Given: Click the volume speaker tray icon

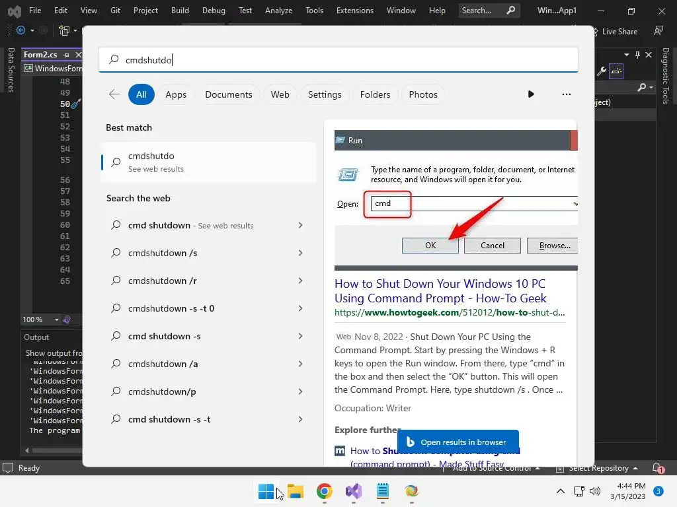Looking at the screenshot, I should point(595,491).
